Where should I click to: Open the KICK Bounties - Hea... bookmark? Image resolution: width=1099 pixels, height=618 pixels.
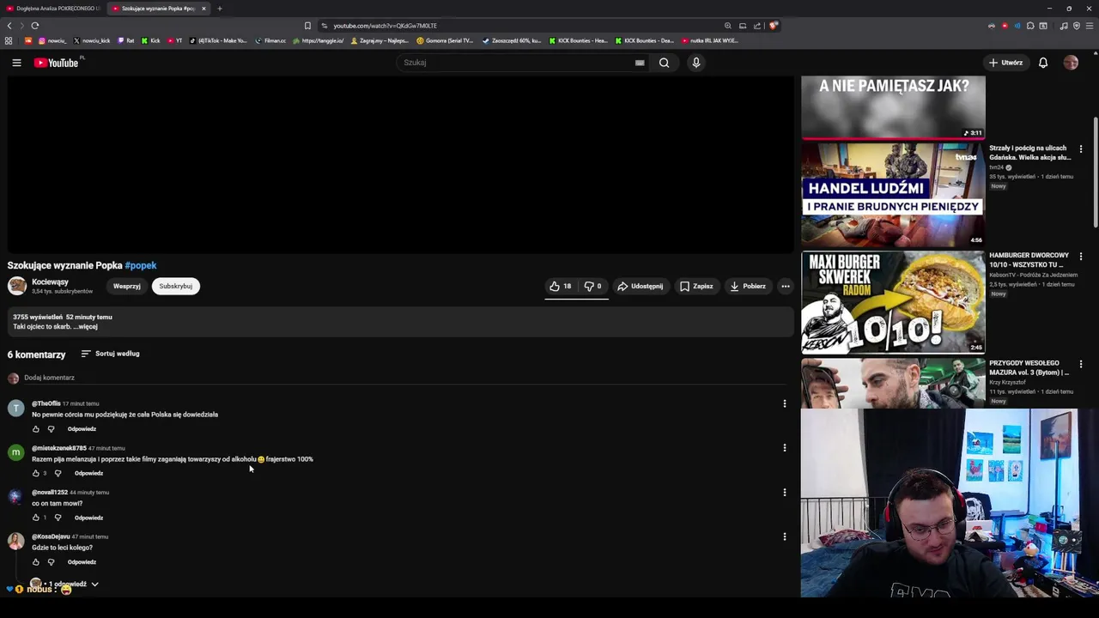pyautogui.click(x=578, y=40)
